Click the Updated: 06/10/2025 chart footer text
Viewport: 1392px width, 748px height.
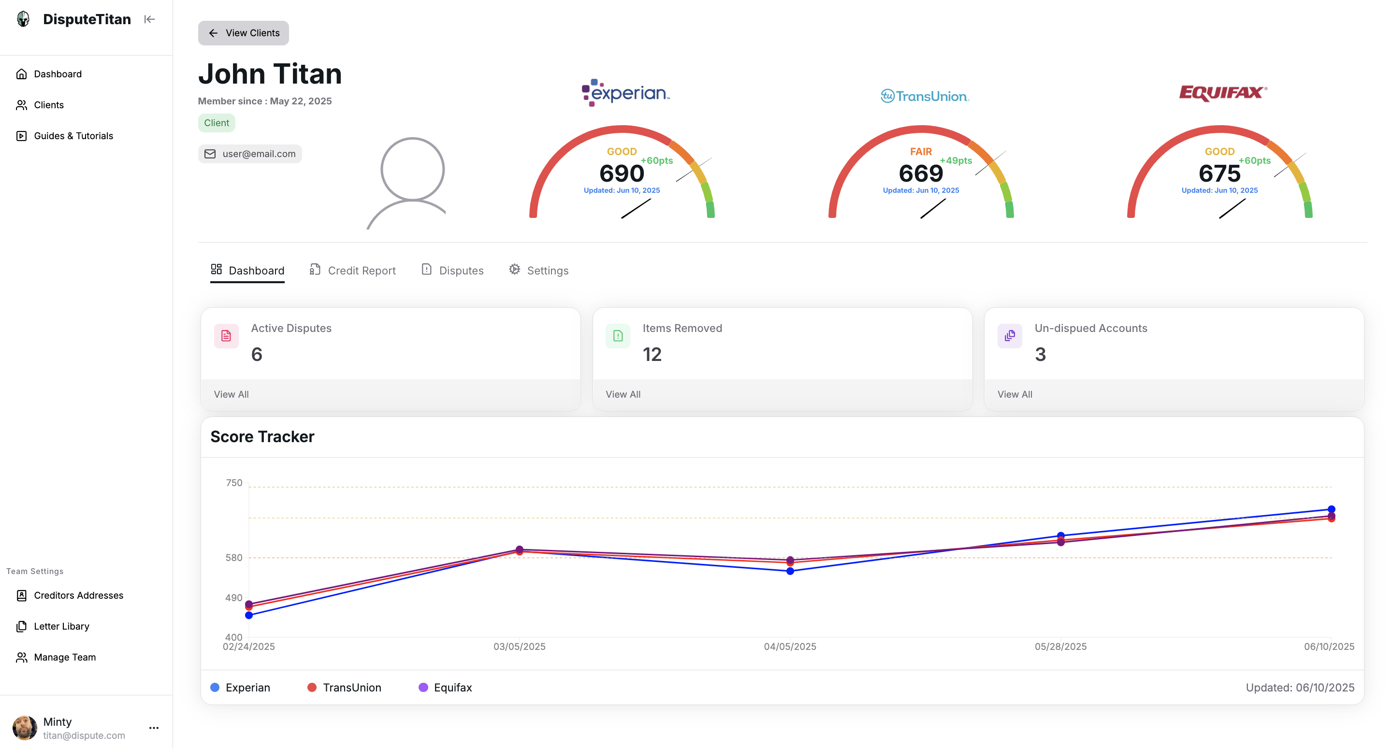[x=1300, y=688]
